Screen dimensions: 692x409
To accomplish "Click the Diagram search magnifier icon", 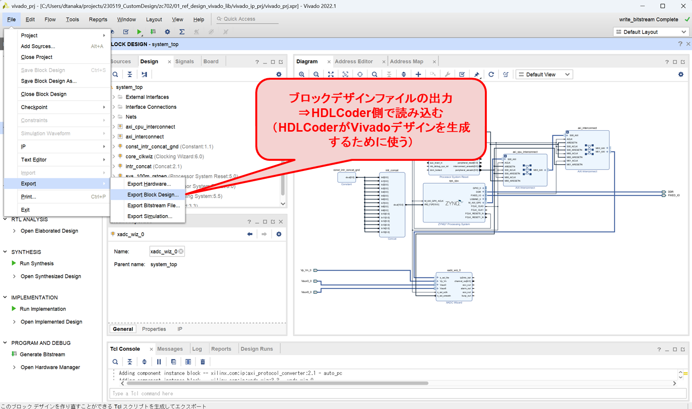I will pos(374,74).
